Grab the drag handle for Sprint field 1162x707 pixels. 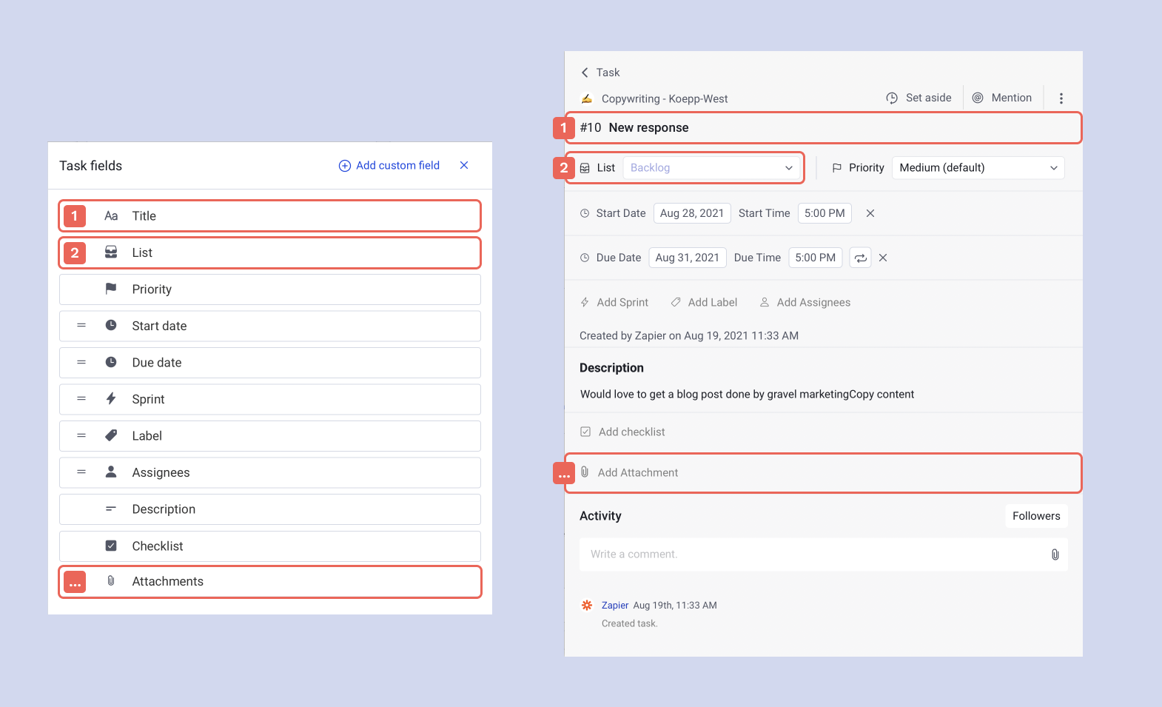(81, 399)
